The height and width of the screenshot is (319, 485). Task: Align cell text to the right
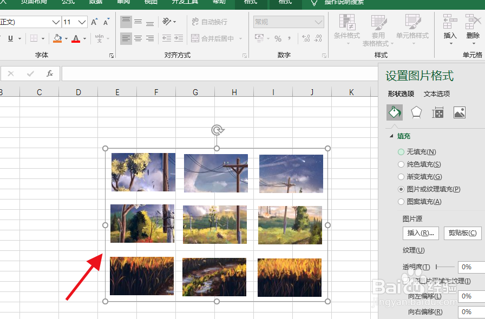(x=150, y=38)
